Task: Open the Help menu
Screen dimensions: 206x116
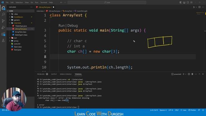Action: click(x=51, y=2)
